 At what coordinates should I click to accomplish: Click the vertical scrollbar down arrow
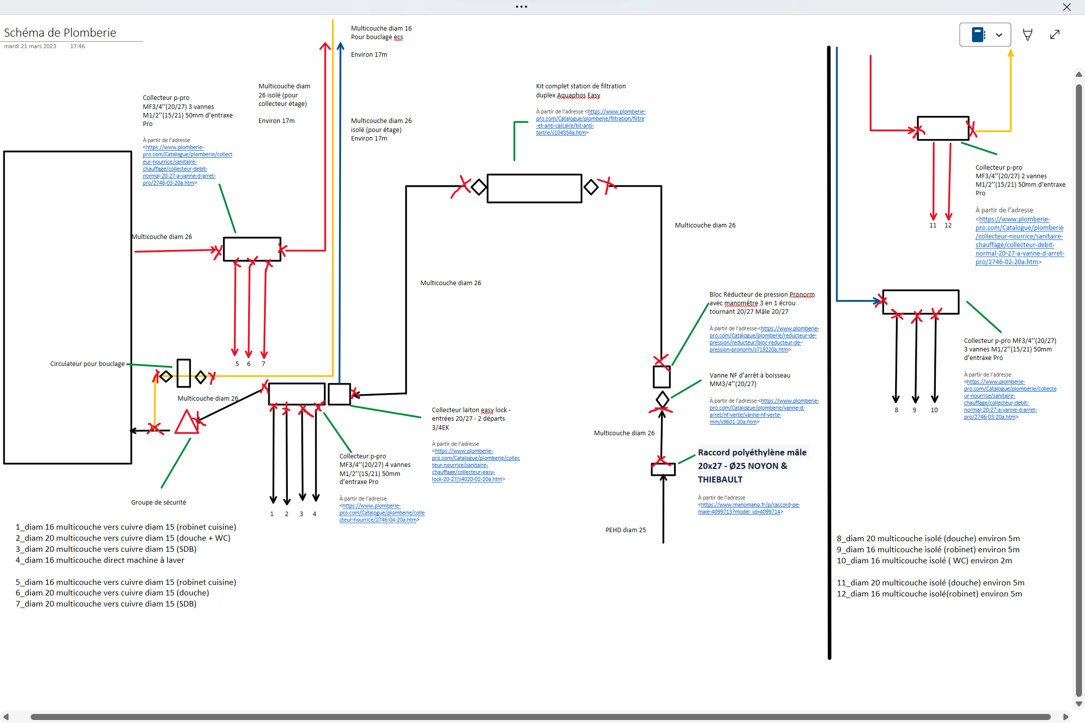(x=1078, y=704)
